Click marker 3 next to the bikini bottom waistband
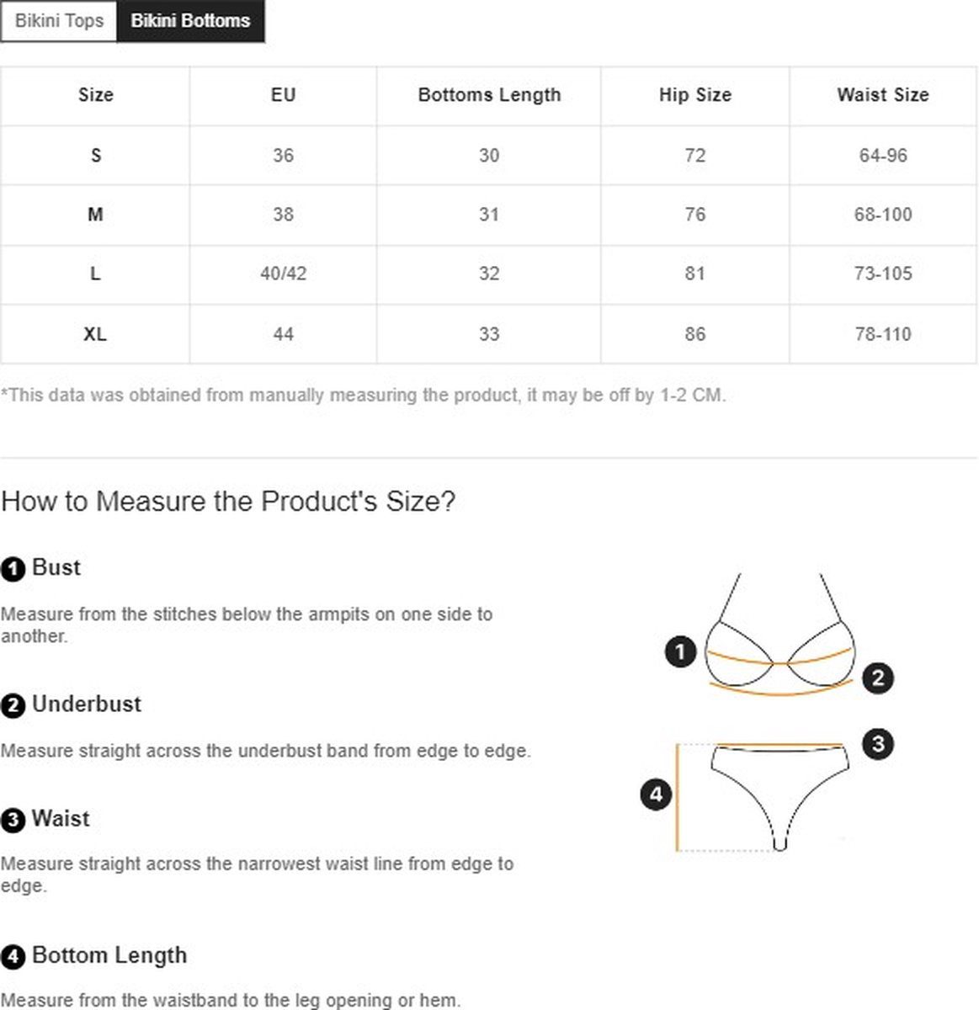 (x=878, y=743)
